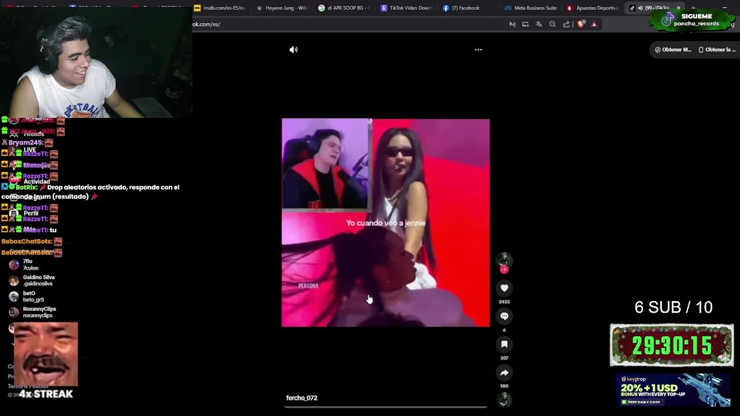740x416 pixels.
Task: Click the browser share page icon
Action: [567, 24]
